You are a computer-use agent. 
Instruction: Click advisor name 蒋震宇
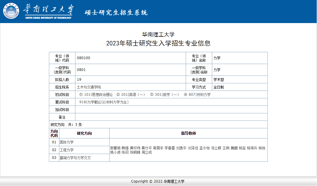coord(158,148)
